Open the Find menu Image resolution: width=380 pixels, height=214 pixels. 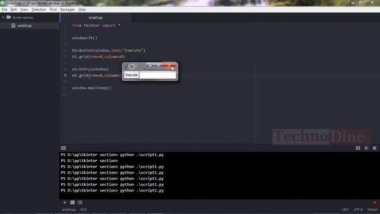(53, 10)
